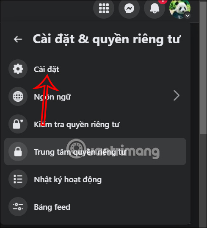
Task: Open Nhật ký hoạt động
Action: click(95, 179)
